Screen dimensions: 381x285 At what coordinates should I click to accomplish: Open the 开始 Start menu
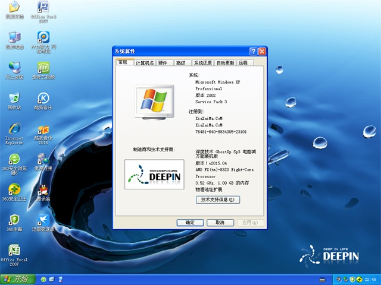click(x=17, y=278)
